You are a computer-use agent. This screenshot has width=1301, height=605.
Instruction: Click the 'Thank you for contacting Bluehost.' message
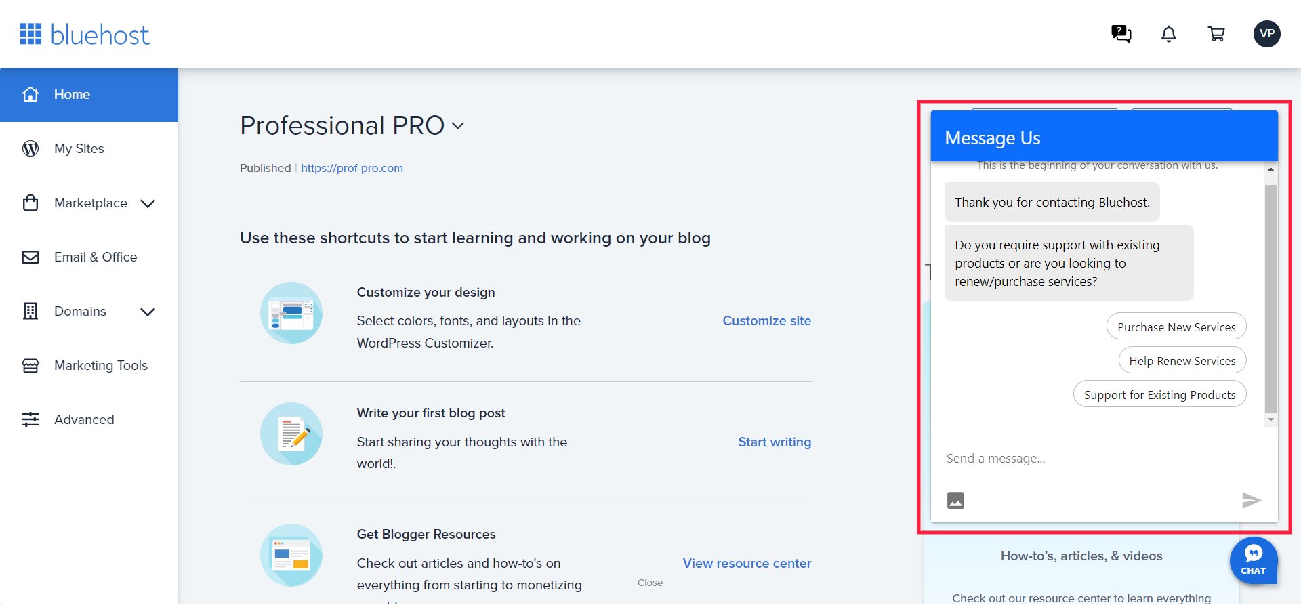(1052, 202)
